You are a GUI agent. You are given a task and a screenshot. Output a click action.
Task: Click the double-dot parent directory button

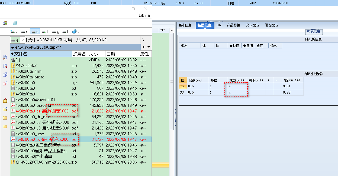click(x=148, y=40)
